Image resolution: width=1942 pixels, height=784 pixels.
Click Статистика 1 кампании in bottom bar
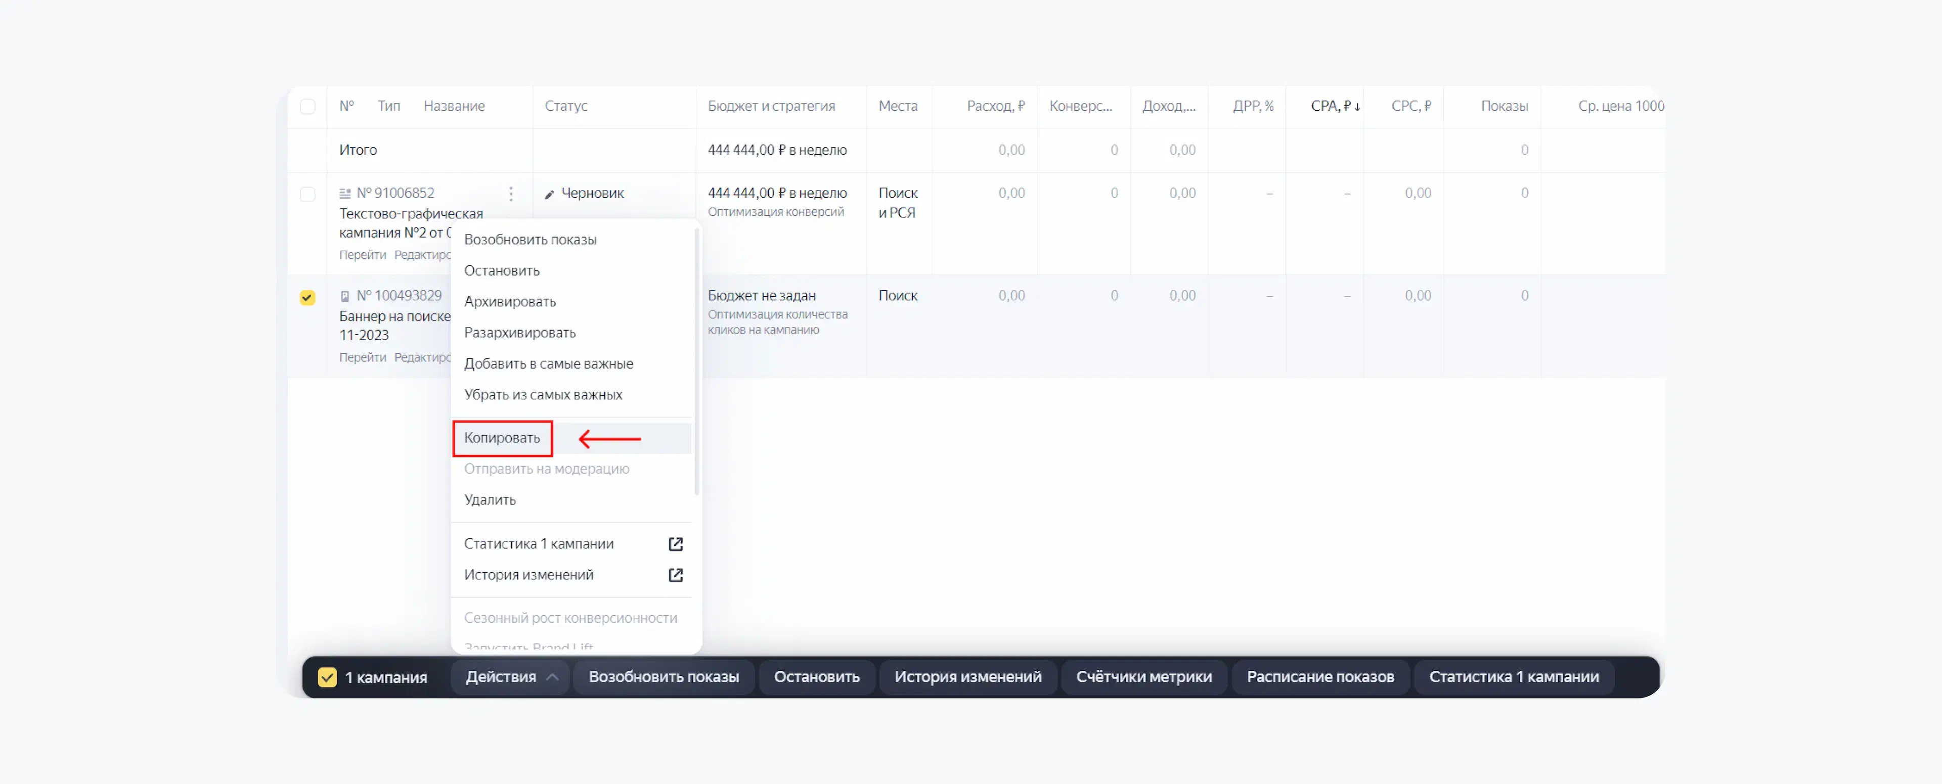click(1514, 678)
